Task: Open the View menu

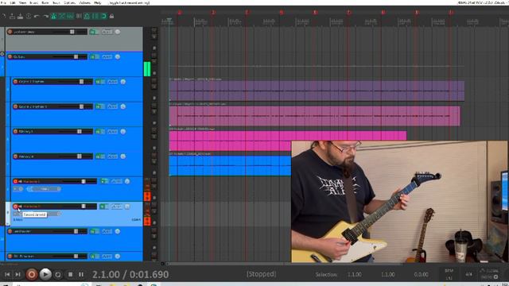Action: click(x=22, y=2)
